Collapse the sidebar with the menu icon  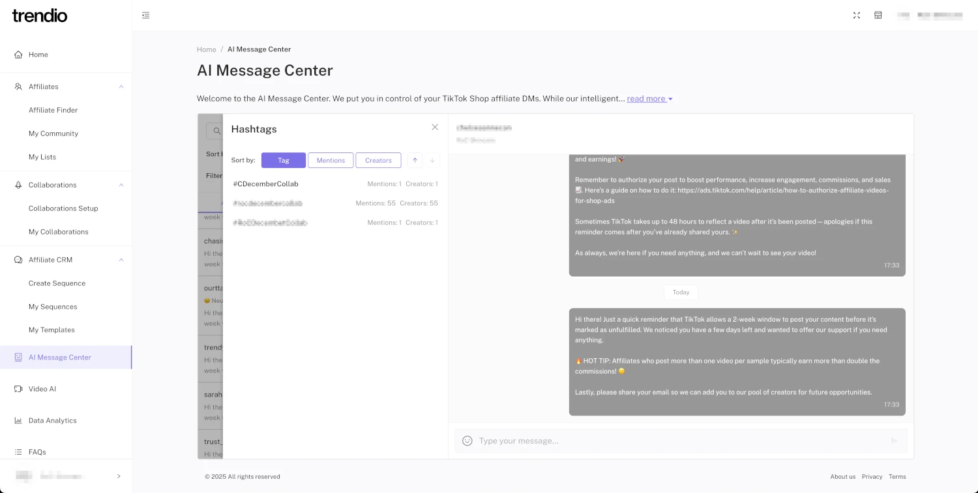click(146, 16)
